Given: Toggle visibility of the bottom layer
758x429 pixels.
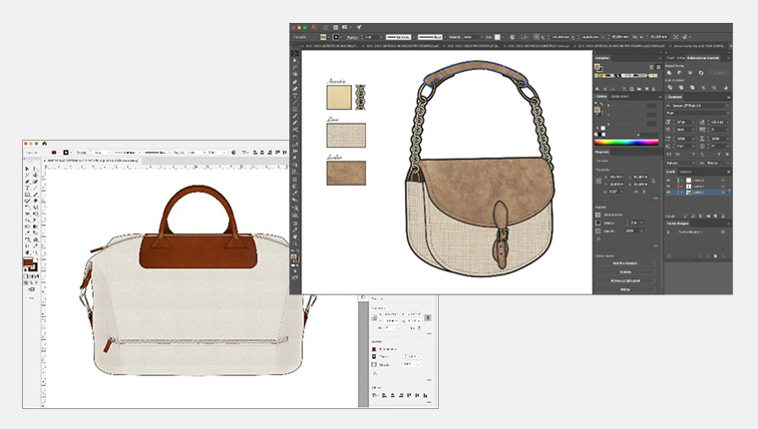Looking at the screenshot, I should (670, 192).
